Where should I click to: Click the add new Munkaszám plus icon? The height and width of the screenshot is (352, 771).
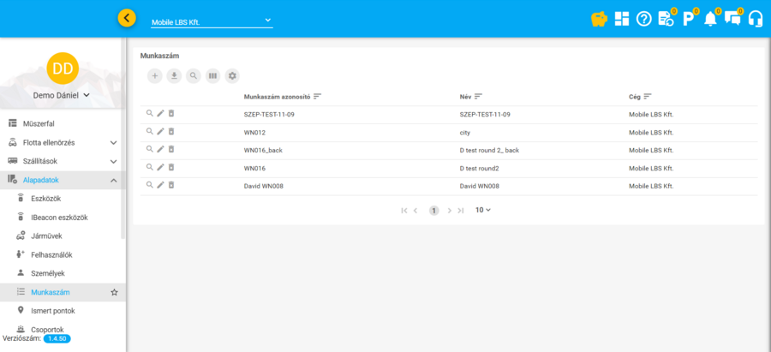pyautogui.click(x=154, y=76)
